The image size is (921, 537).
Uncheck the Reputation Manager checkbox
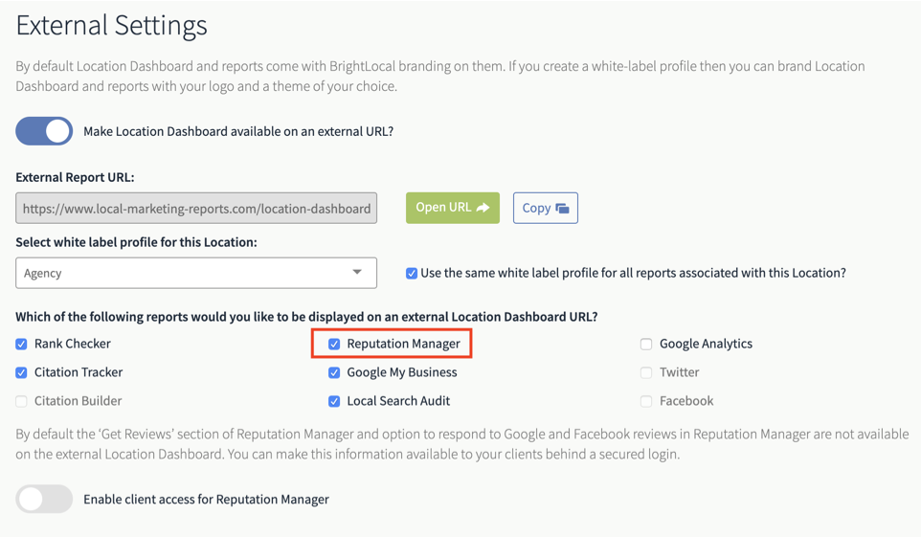point(333,344)
